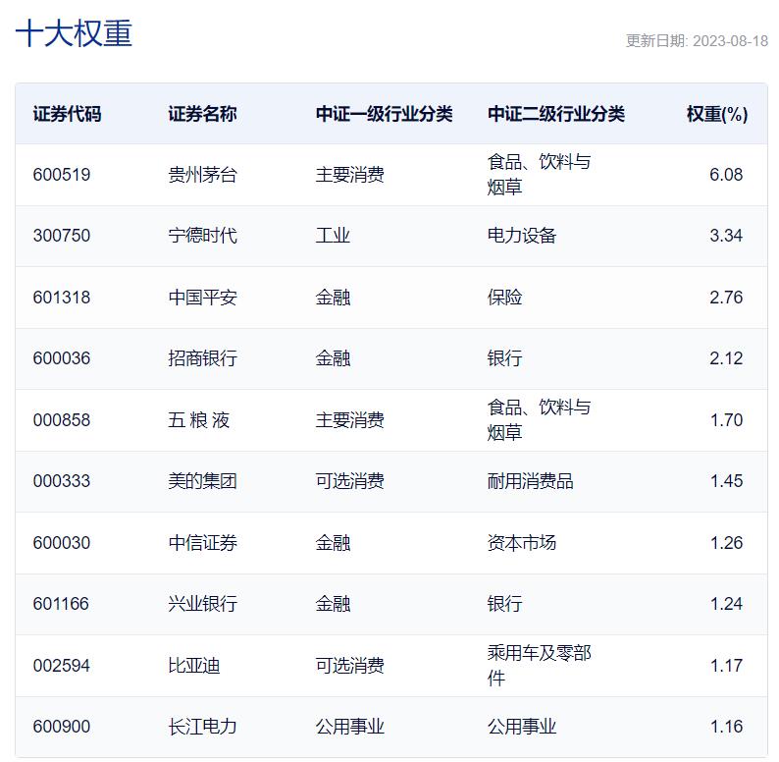The height and width of the screenshot is (762, 779).
Task: Click the 中证一级行业分类 column header
Action: click(x=384, y=114)
